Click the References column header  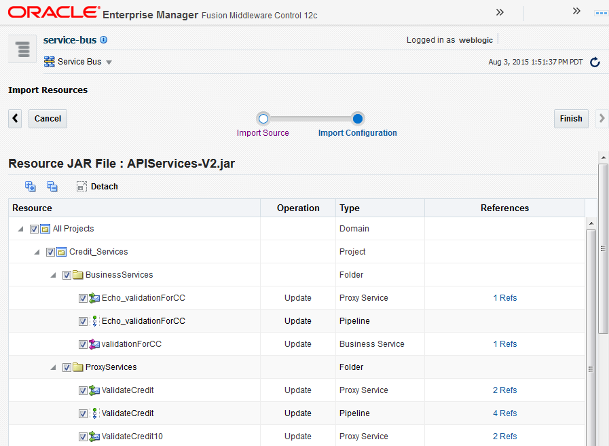pyautogui.click(x=505, y=208)
